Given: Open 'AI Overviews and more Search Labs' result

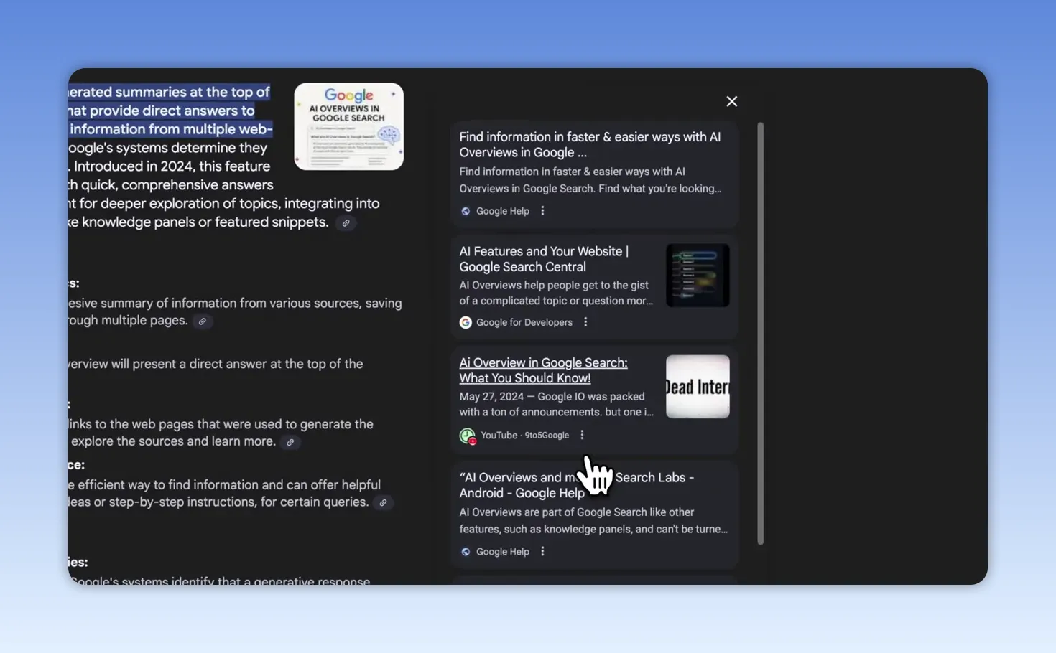Looking at the screenshot, I should (576, 485).
